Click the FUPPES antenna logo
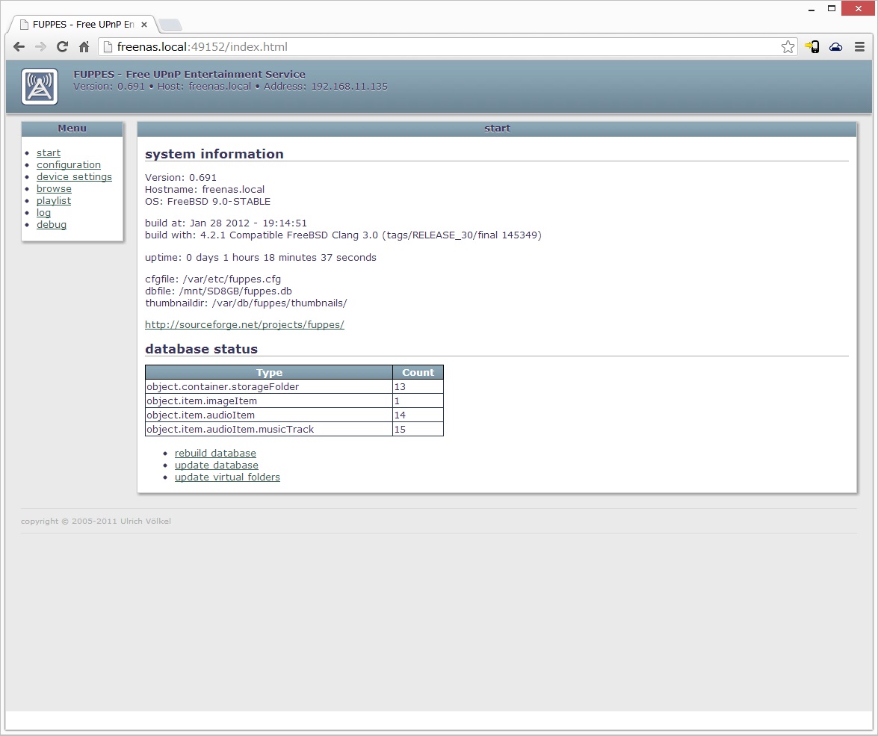Viewport: 878px width, 736px height. [40, 87]
